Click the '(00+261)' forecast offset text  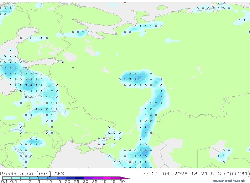pyautogui.click(x=237, y=174)
